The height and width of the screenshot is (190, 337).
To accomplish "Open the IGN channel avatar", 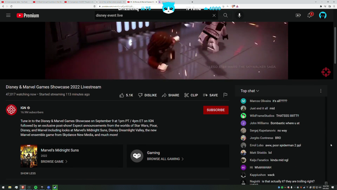I will (x=11, y=110).
